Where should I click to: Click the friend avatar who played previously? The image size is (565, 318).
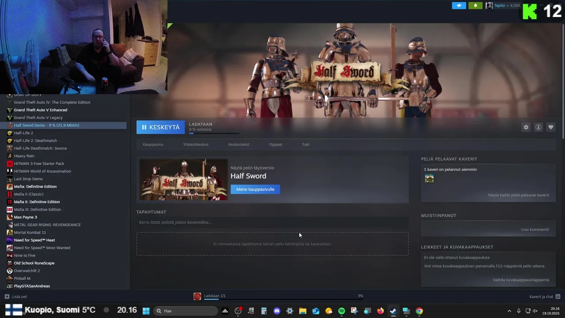click(429, 178)
